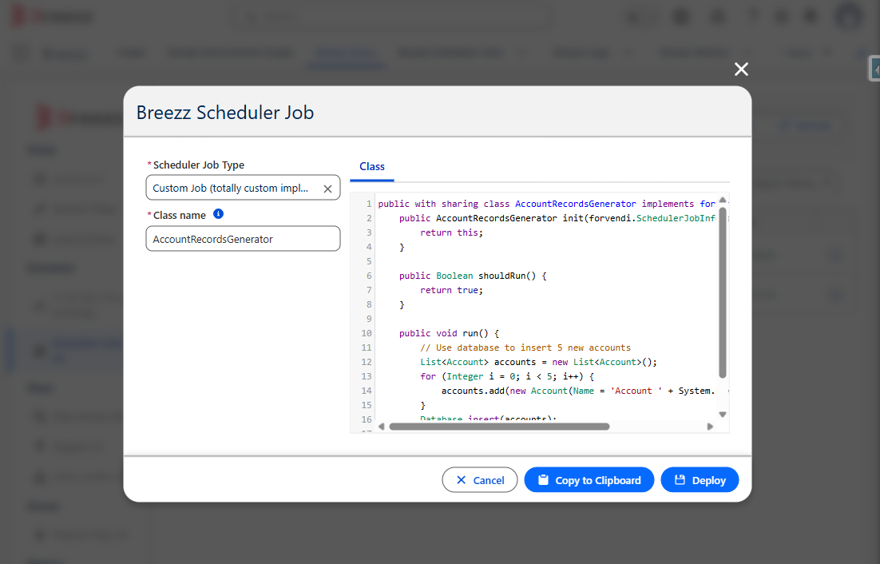Click the 'public void run() {' code line
The image size is (880, 564).
coord(449,333)
